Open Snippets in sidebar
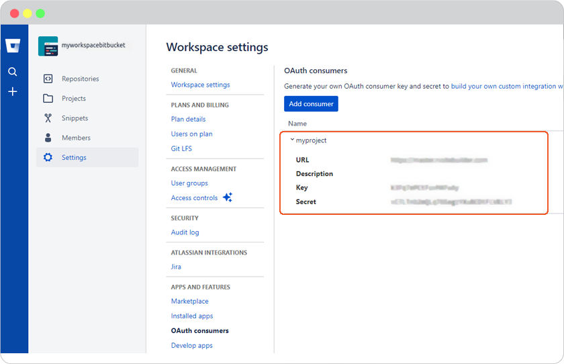Viewport: 564px width, 364px height. 75,118
